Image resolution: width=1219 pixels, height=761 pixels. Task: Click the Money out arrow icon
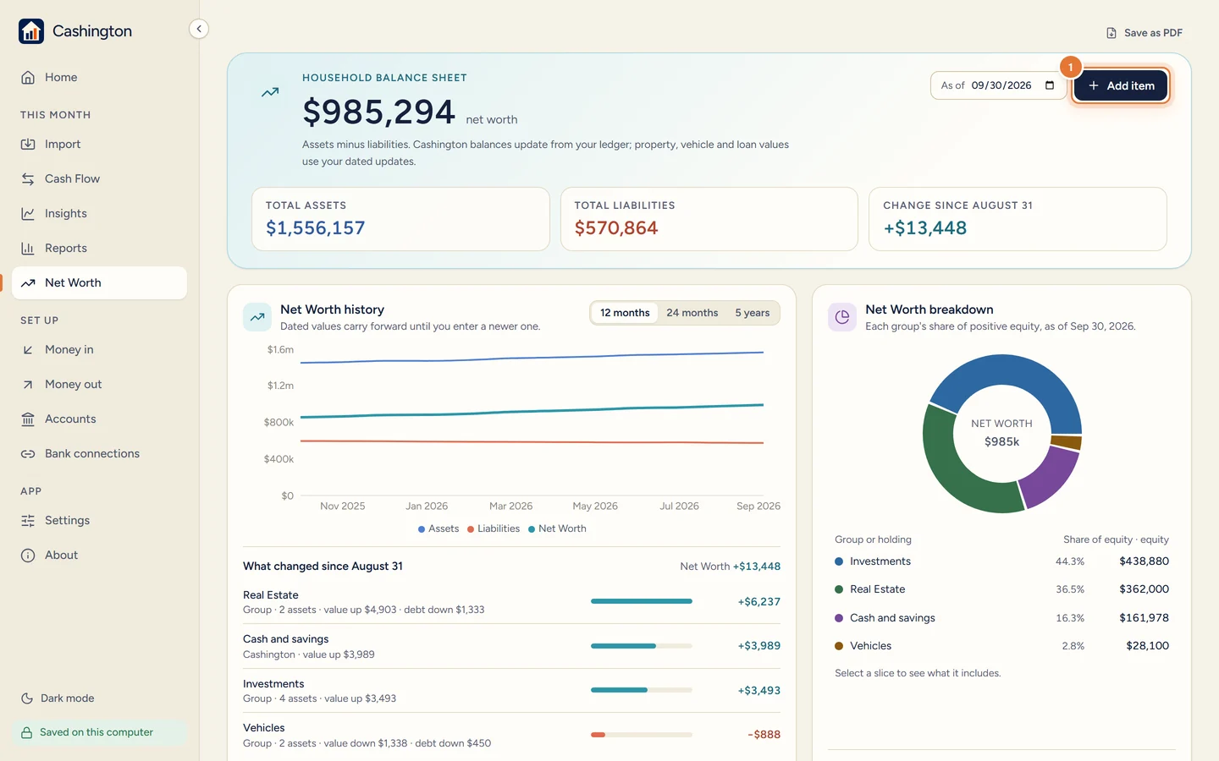pos(28,385)
